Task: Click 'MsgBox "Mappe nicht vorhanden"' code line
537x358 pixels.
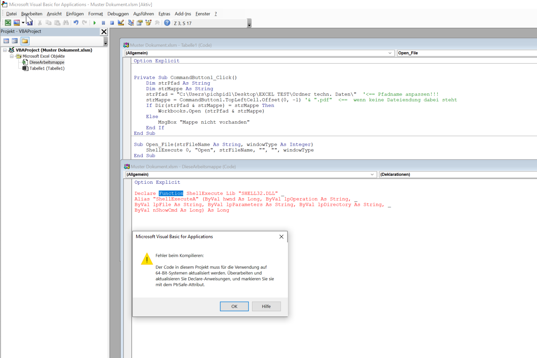Action: [204, 122]
